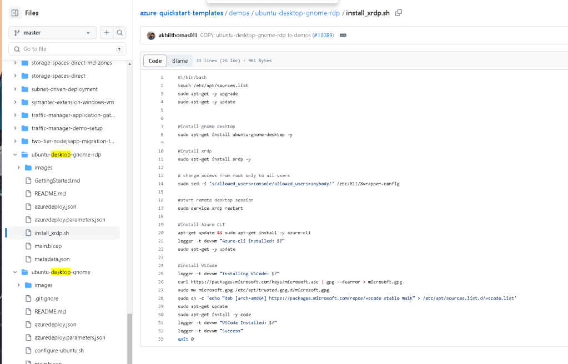Expand symantec-extension-windows-vm folder chevron
The image size is (568, 364).
(15, 102)
